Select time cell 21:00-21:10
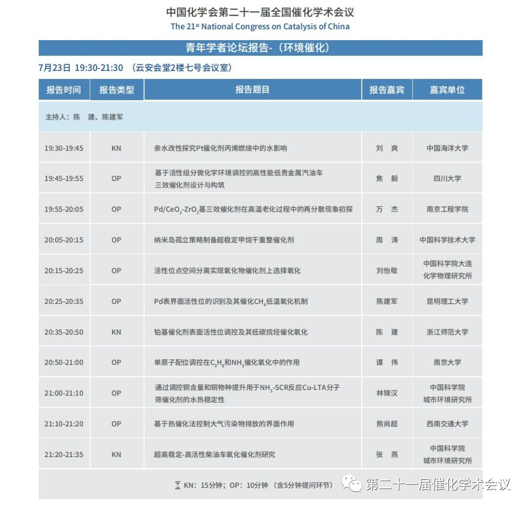The image size is (528, 508). (x=64, y=393)
